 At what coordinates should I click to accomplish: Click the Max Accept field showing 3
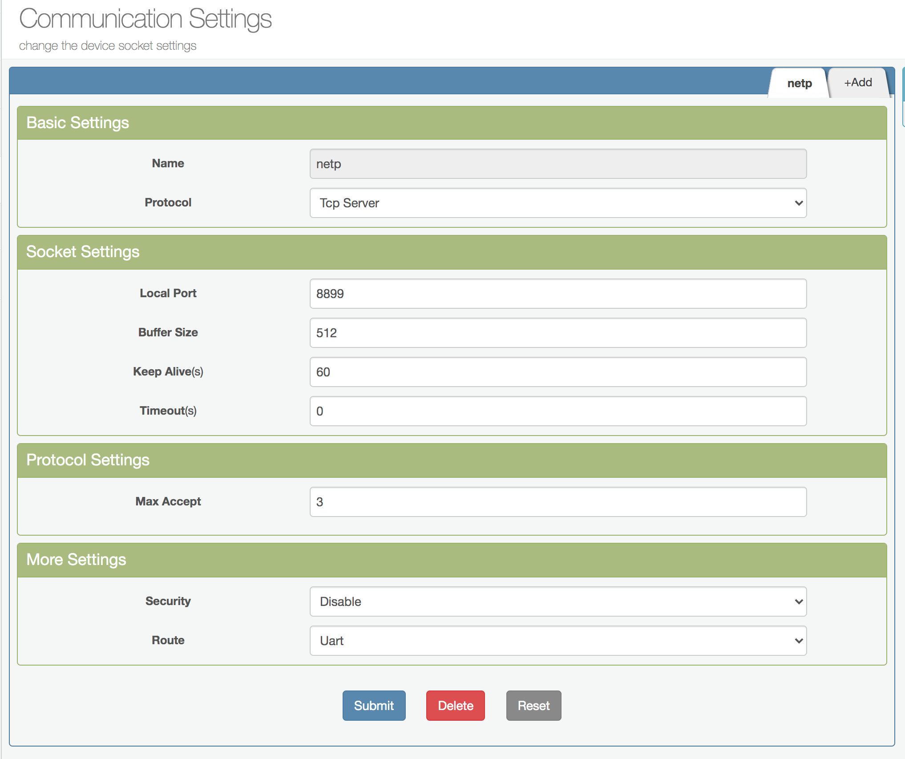click(558, 502)
